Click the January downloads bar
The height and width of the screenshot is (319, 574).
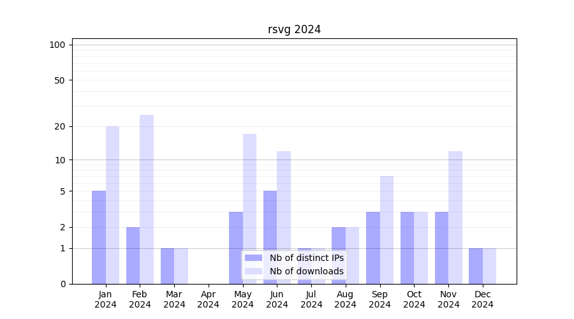coord(112,205)
